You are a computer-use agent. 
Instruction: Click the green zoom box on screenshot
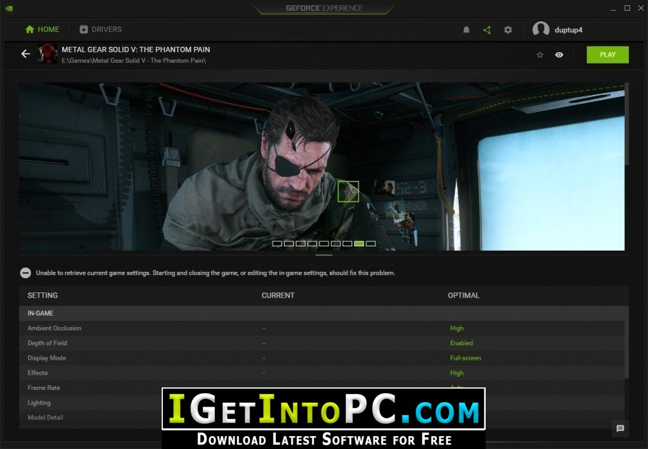click(348, 191)
